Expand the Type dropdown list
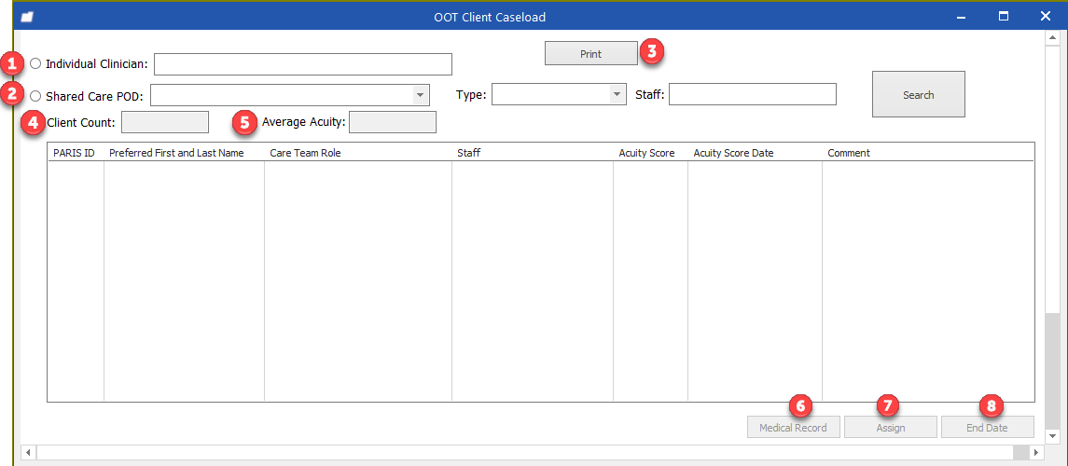Image resolution: width=1068 pixels, height=466 pixels. coord(617,94)
